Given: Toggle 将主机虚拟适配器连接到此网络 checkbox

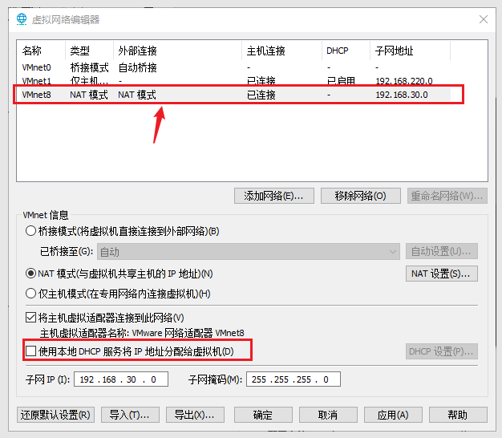Looking at the screenshot, I should [30, 318].
